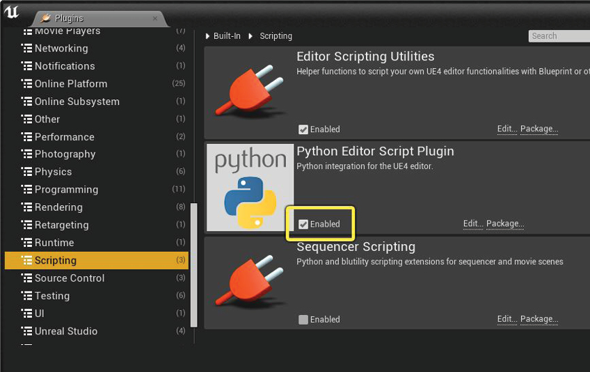Click Package for Sequencer Scripting

click(x=539, y=319)
